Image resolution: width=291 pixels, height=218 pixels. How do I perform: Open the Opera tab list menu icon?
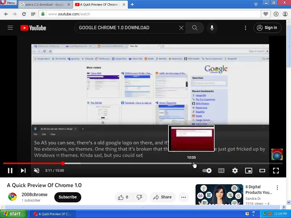pos(256,4)
